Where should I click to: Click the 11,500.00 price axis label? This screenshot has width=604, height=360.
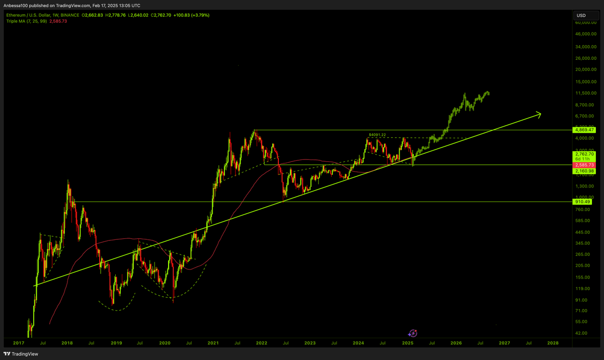click(x=586, y=94)
